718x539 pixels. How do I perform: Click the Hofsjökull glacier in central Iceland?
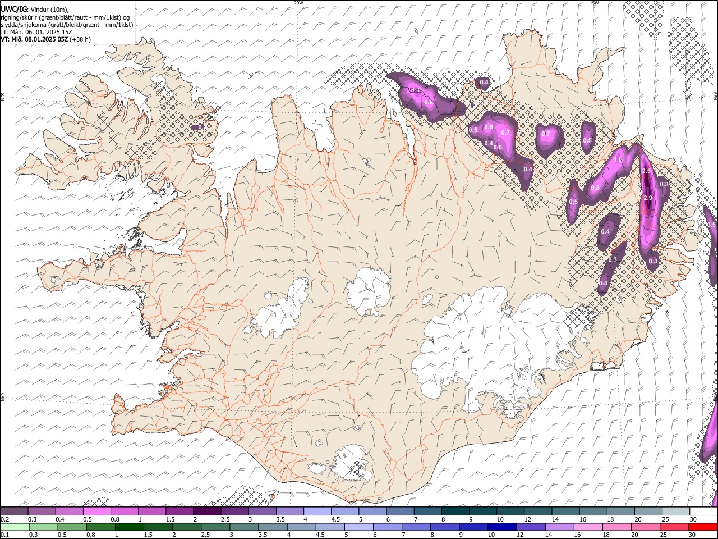coord(369,291)
